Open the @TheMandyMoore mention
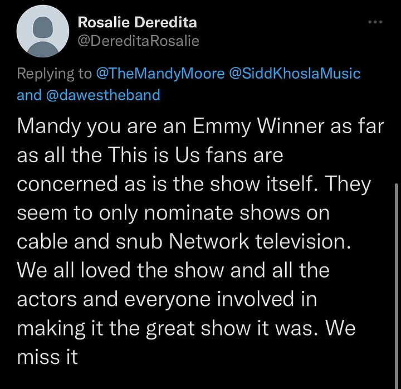Image resolution: width=401 pixels, height=389 pixels. pyautogui.click(x=160, y=74)
